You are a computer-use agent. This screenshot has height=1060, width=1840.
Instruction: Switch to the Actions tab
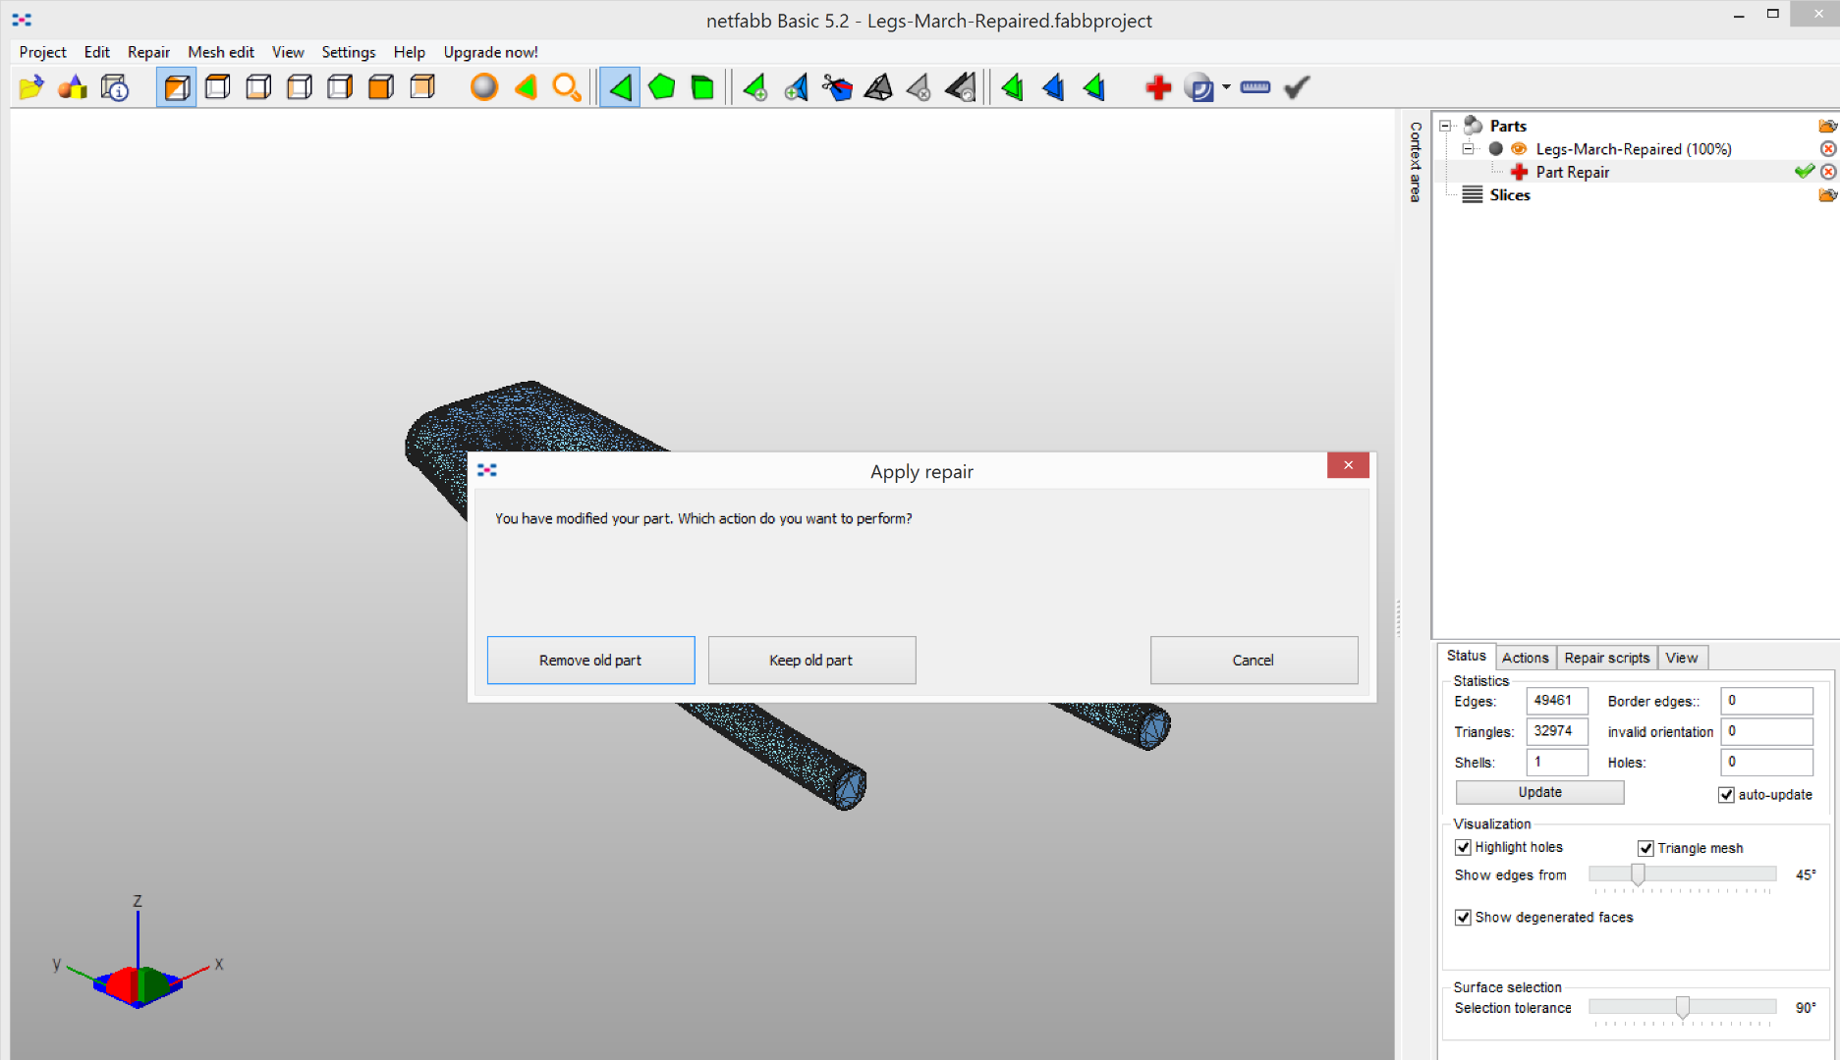click(x=1525, y=658)
